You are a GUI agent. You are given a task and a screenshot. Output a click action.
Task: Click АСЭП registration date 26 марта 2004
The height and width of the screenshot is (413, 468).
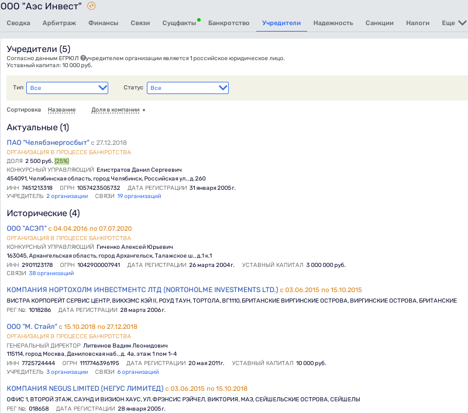point(212,265)
